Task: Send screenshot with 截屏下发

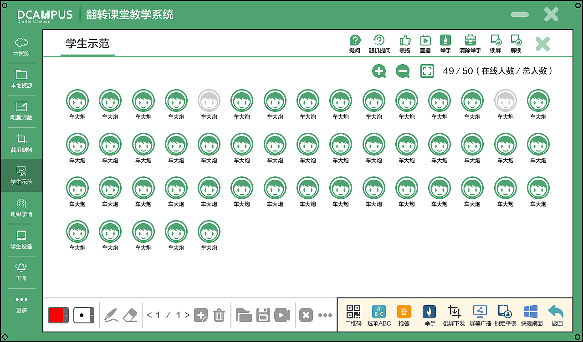Action: (x=454, y=316)
